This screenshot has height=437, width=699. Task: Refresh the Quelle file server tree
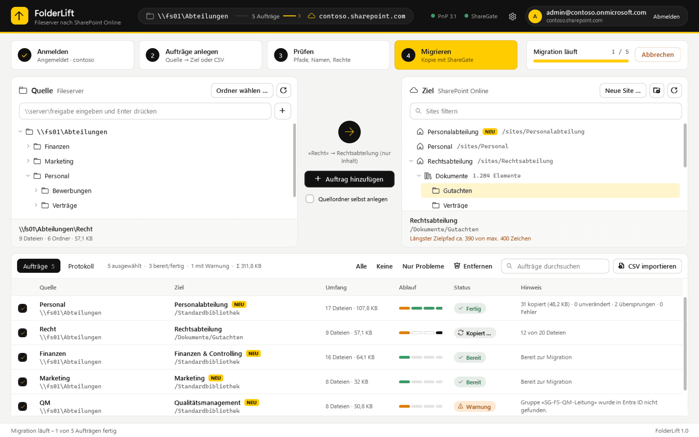tap(283, 91)
